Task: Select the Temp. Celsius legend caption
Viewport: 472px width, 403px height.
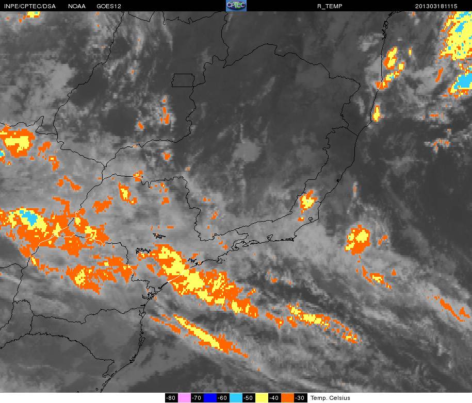Action: (330, 398)
